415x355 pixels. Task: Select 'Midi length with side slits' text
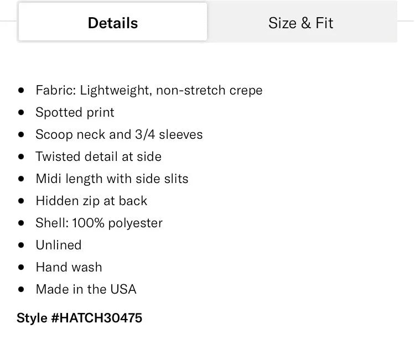click(x=112, y=179)
